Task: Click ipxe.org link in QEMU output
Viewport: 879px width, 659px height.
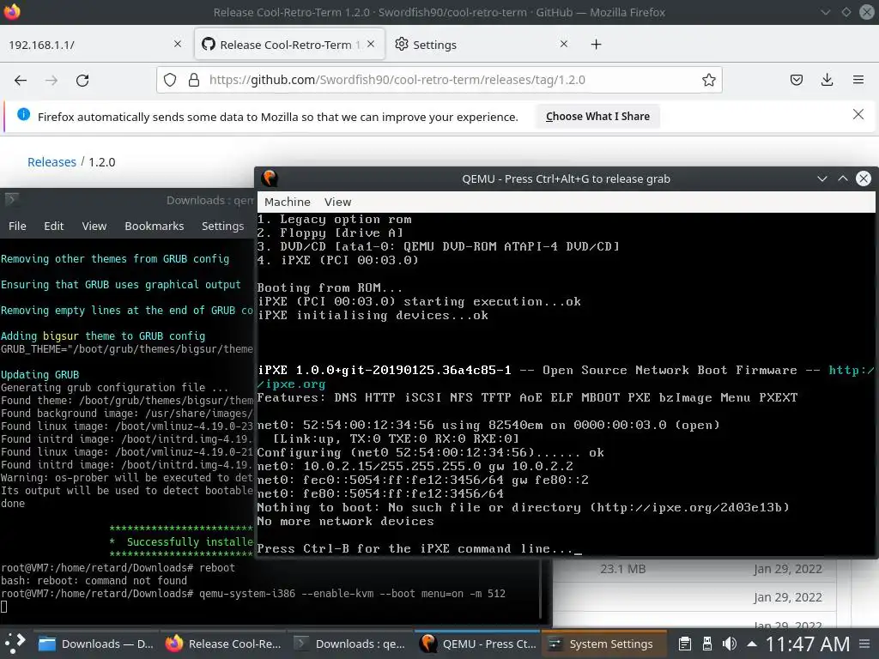Action: 292,384
